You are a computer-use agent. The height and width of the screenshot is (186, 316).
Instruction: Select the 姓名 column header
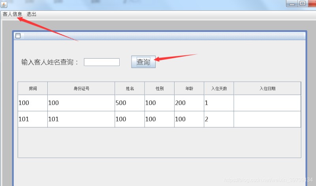pos(130,88)
